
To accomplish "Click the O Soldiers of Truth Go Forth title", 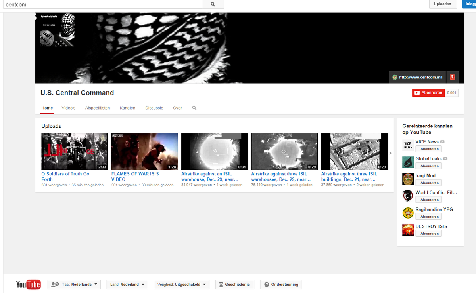I will [x=65, y=177].
